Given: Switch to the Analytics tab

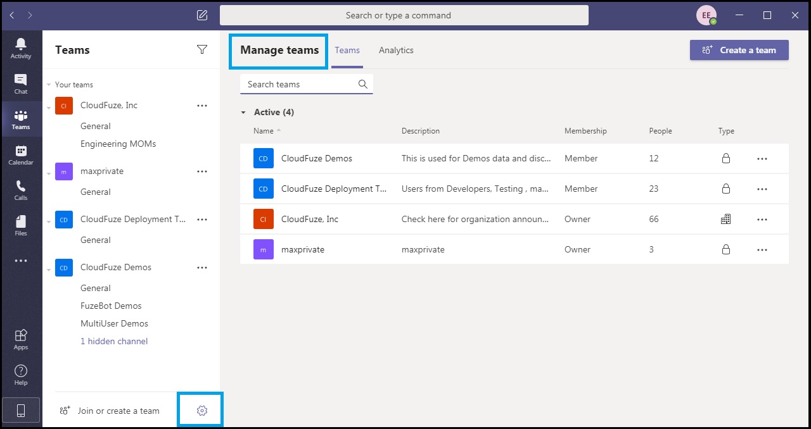Looking at the screenshot, I should point(396,50).
